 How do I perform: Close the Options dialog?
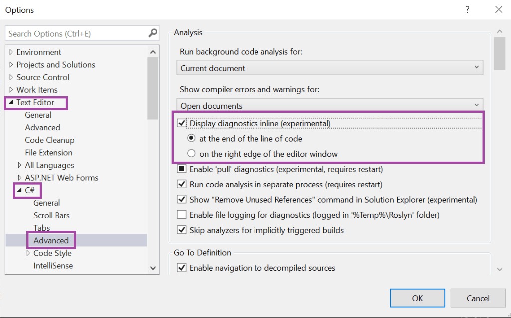tap(499, 10)
